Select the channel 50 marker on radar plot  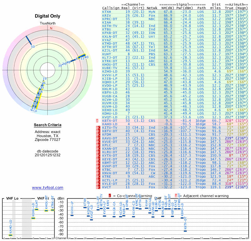[33, 47]
